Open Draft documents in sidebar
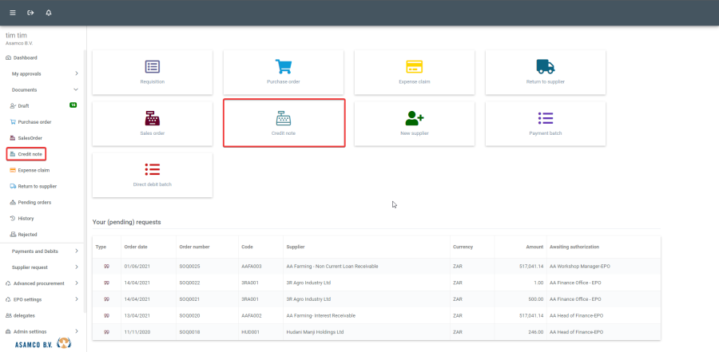 pos(24,105)
